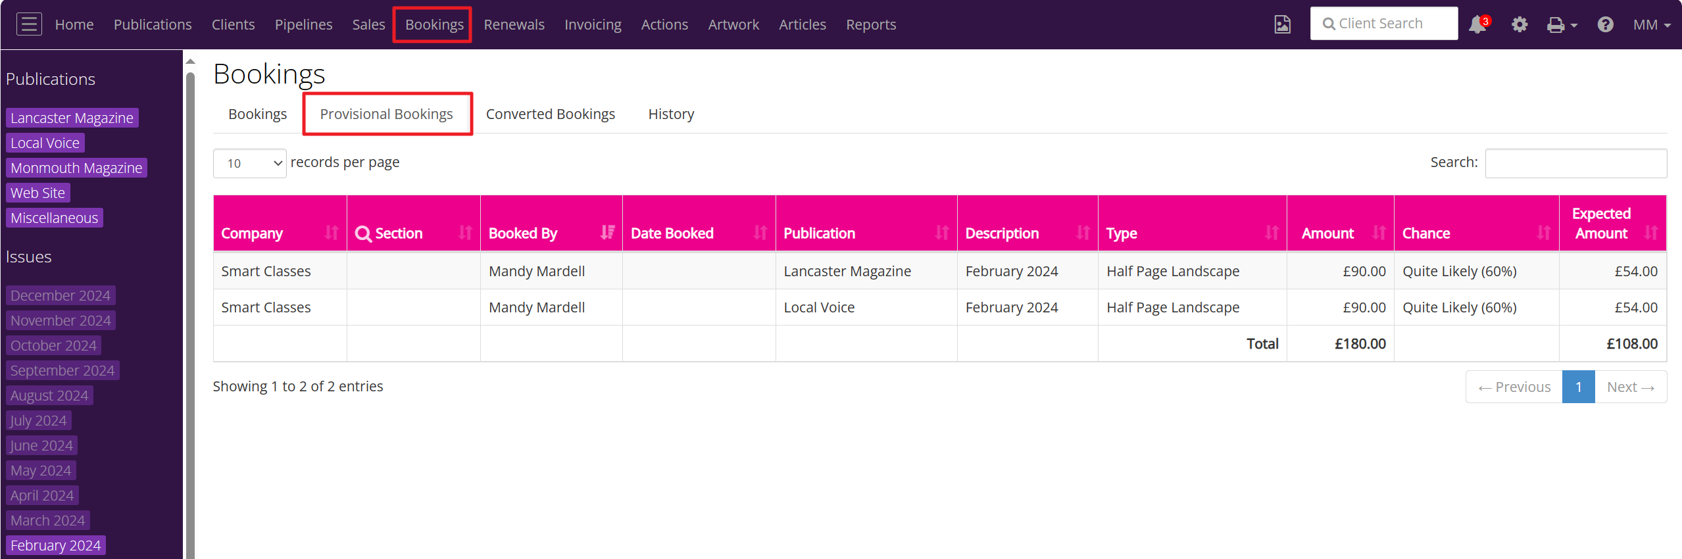
Task: Go to Home menu
Action: [x=74, y=24]
